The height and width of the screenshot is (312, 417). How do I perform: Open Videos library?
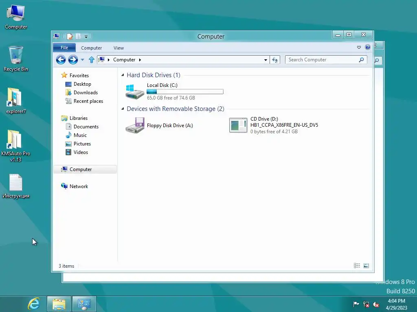point(81,152)
